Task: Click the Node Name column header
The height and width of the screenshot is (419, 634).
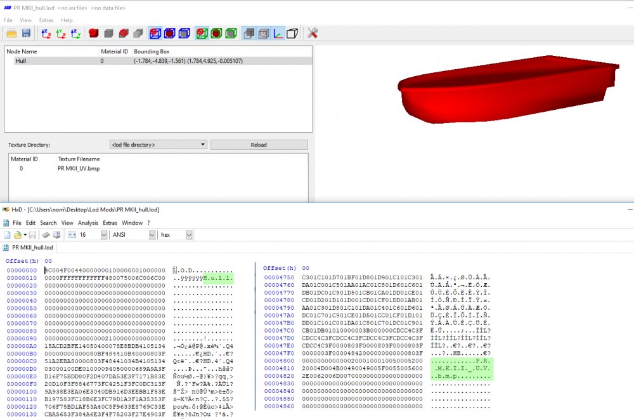Action: (22, 51)
